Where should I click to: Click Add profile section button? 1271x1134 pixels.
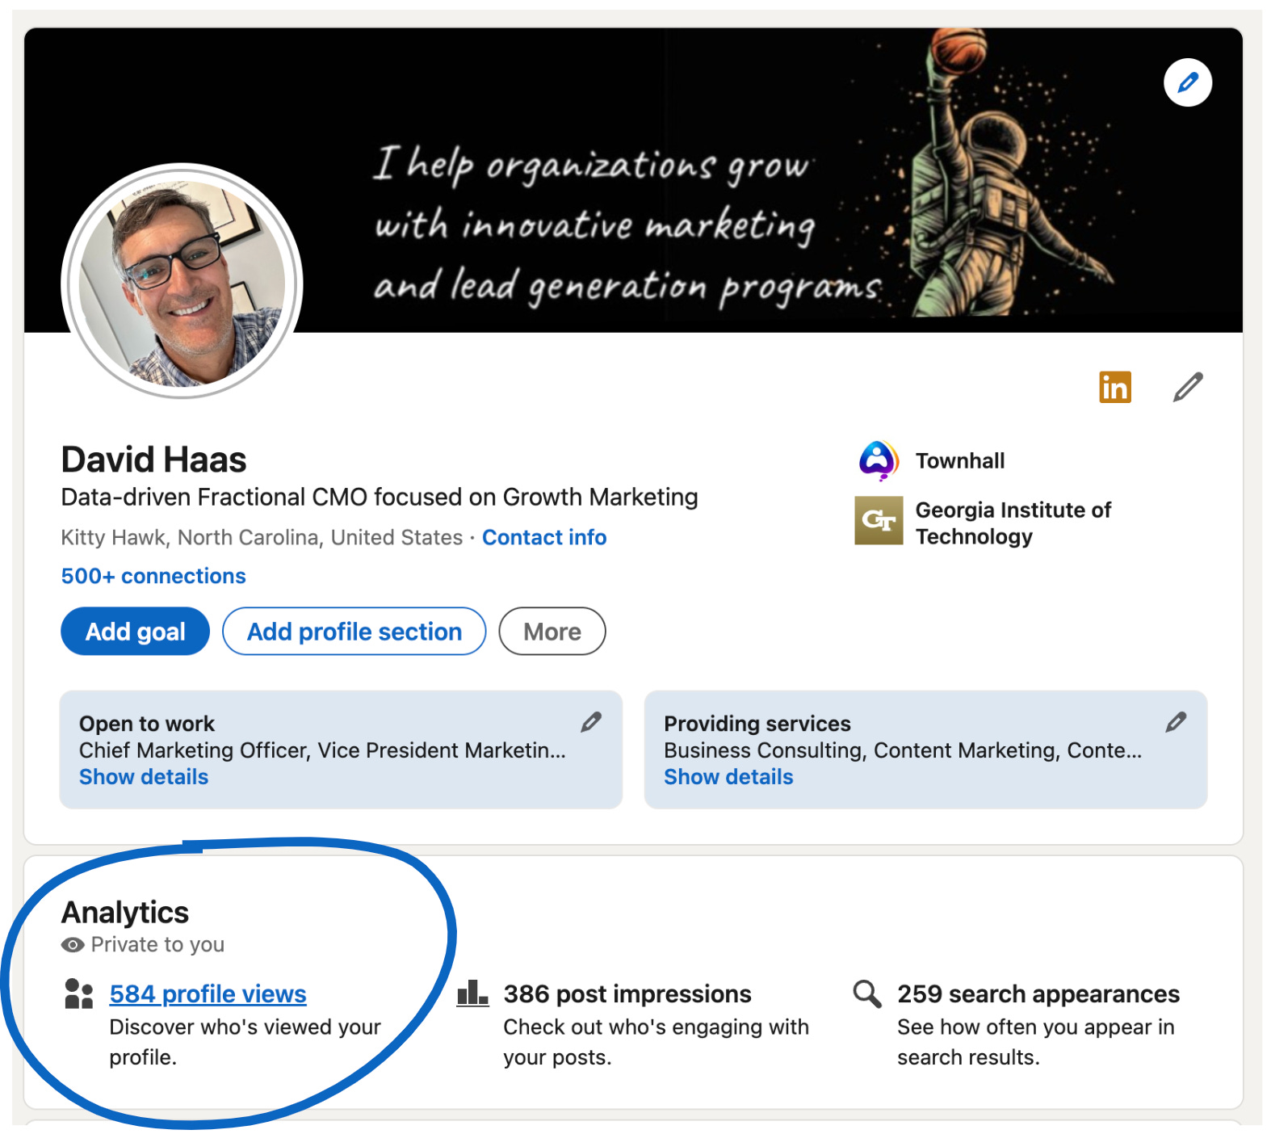pos(354,631)
